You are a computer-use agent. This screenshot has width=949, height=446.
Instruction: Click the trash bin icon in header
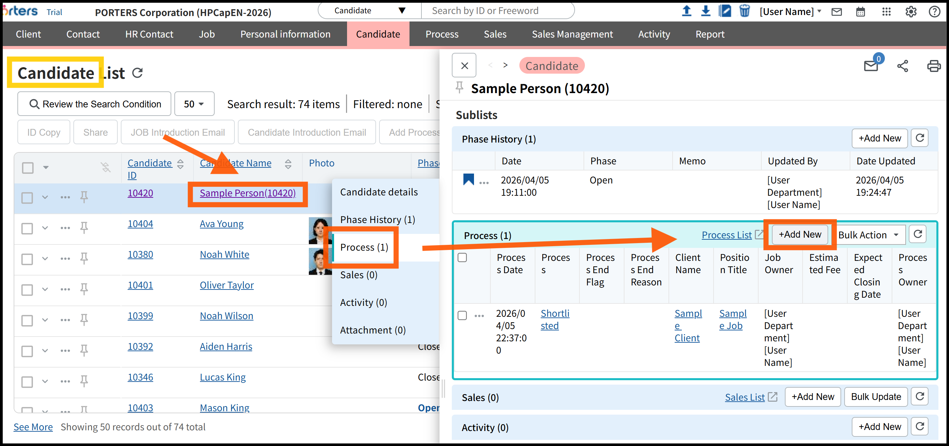click(x=744, y=11)
